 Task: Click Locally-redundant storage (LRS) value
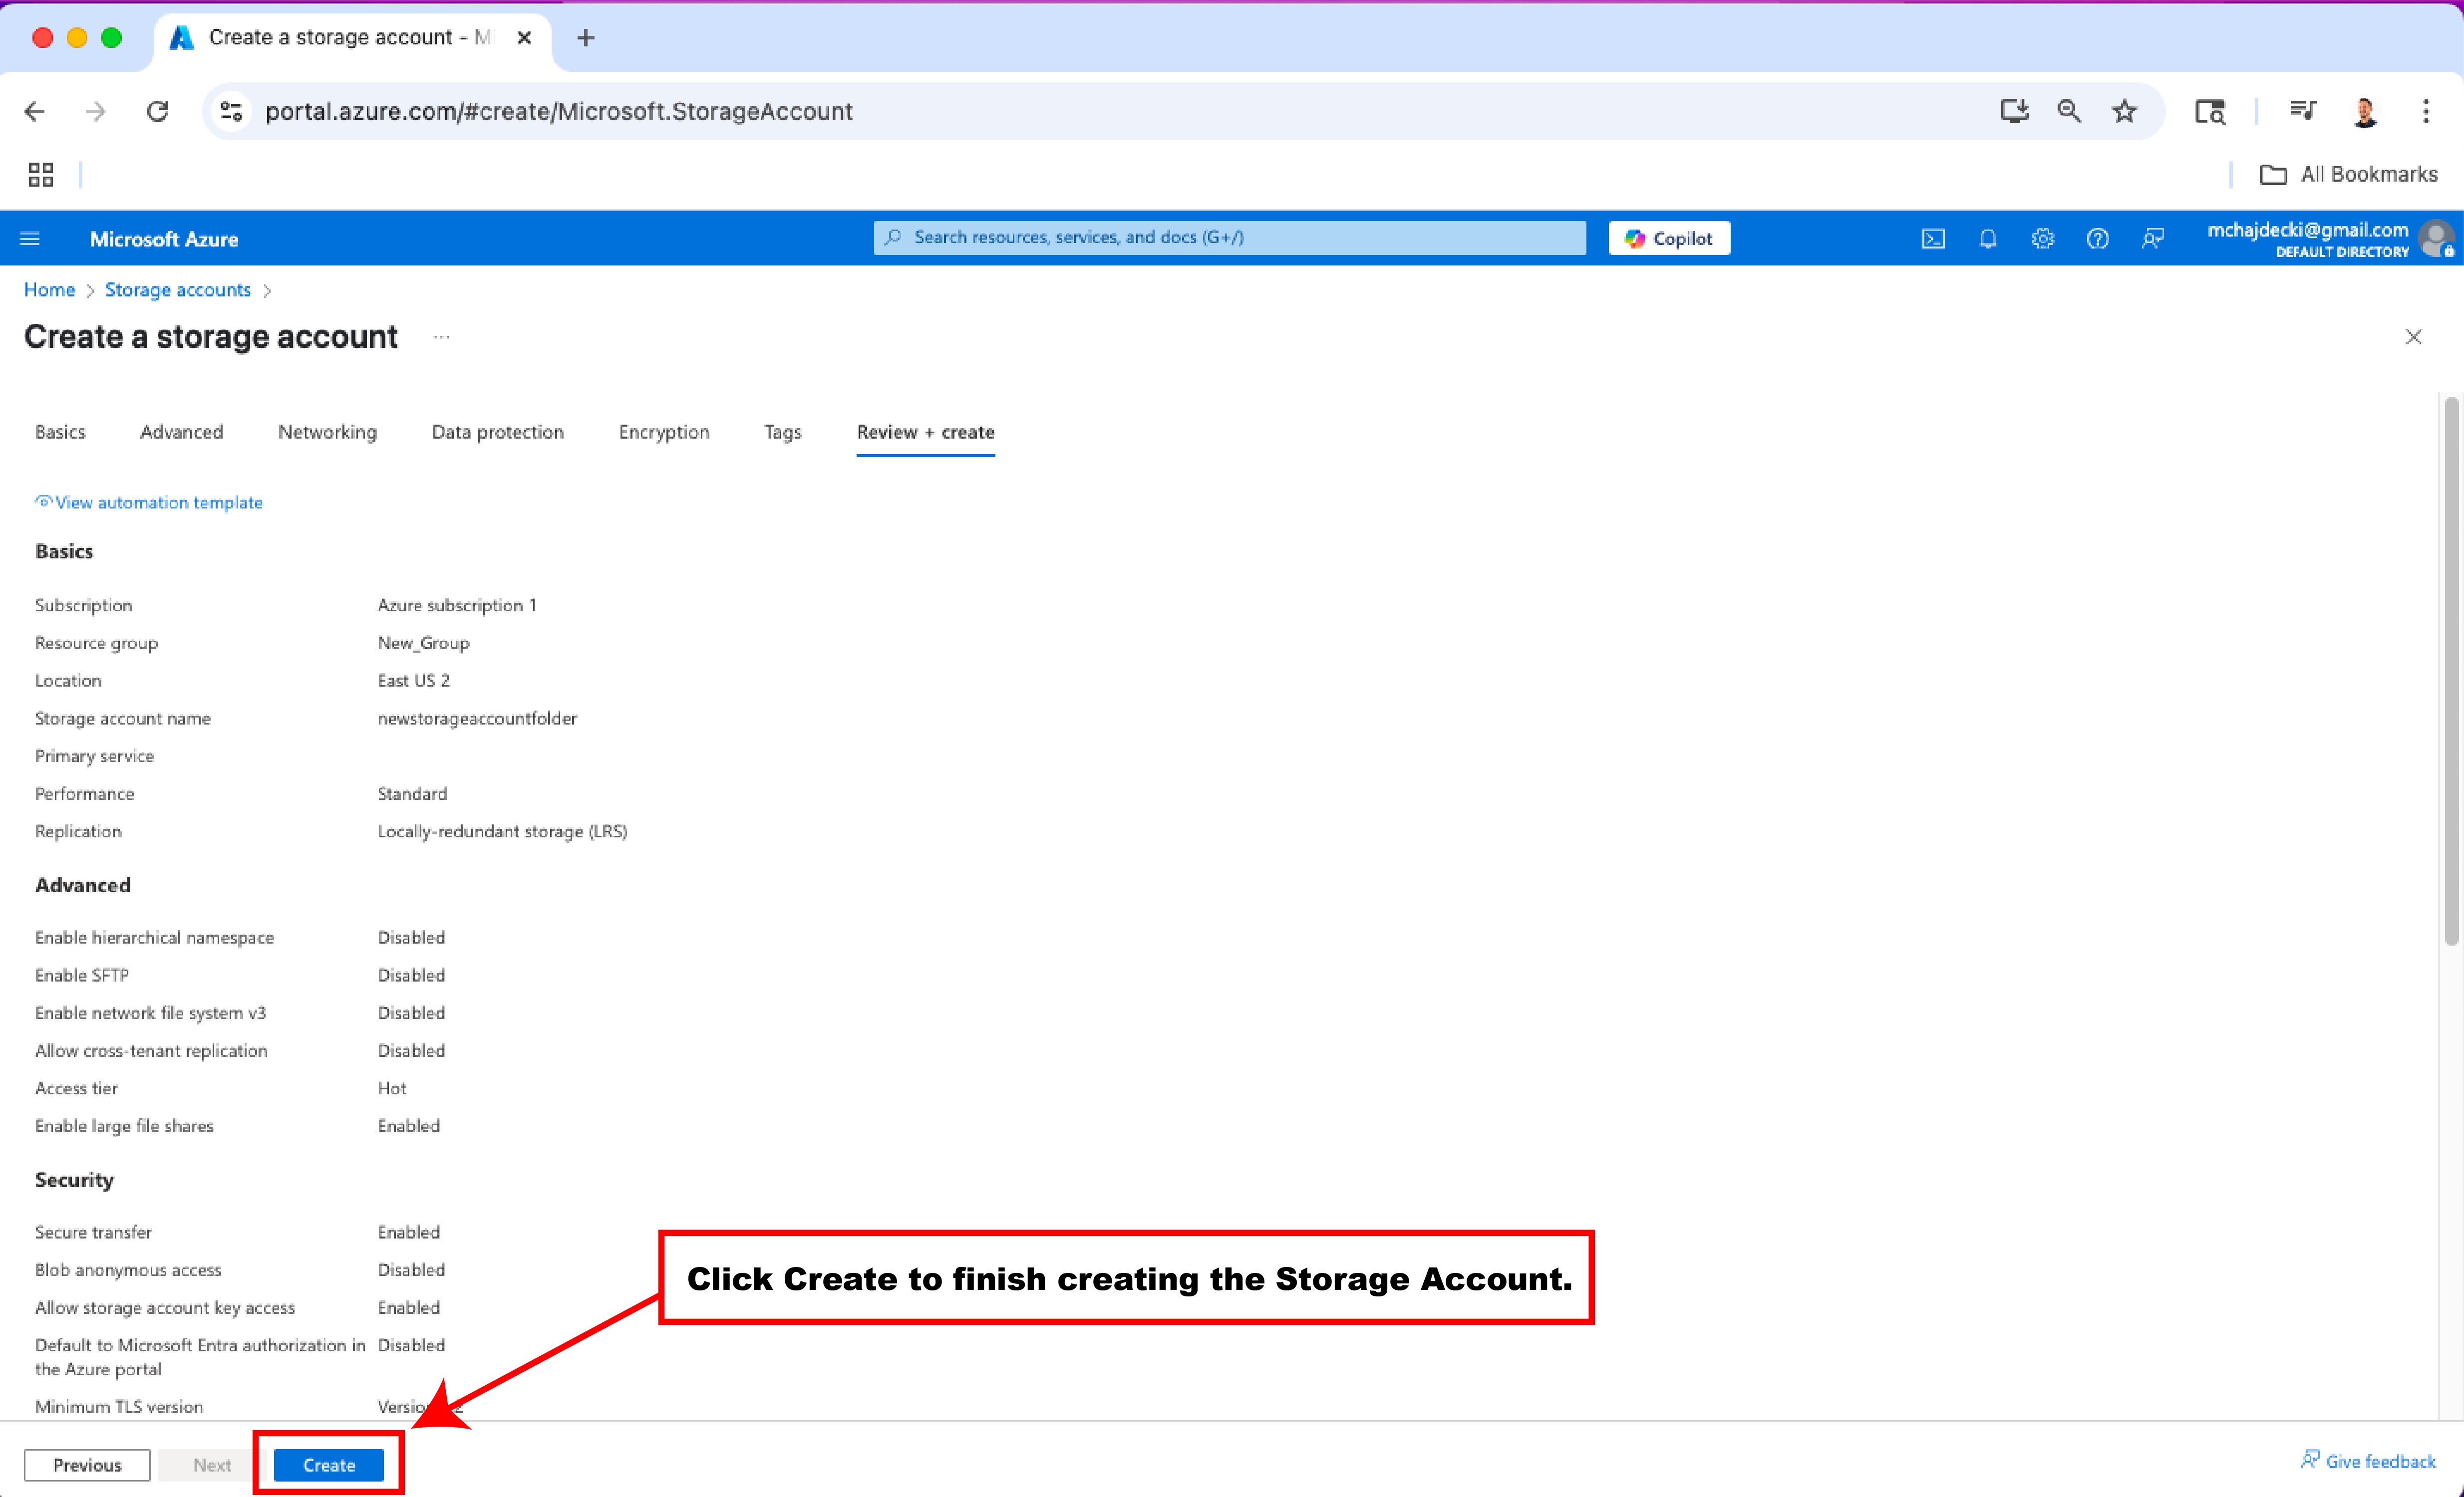502,831
